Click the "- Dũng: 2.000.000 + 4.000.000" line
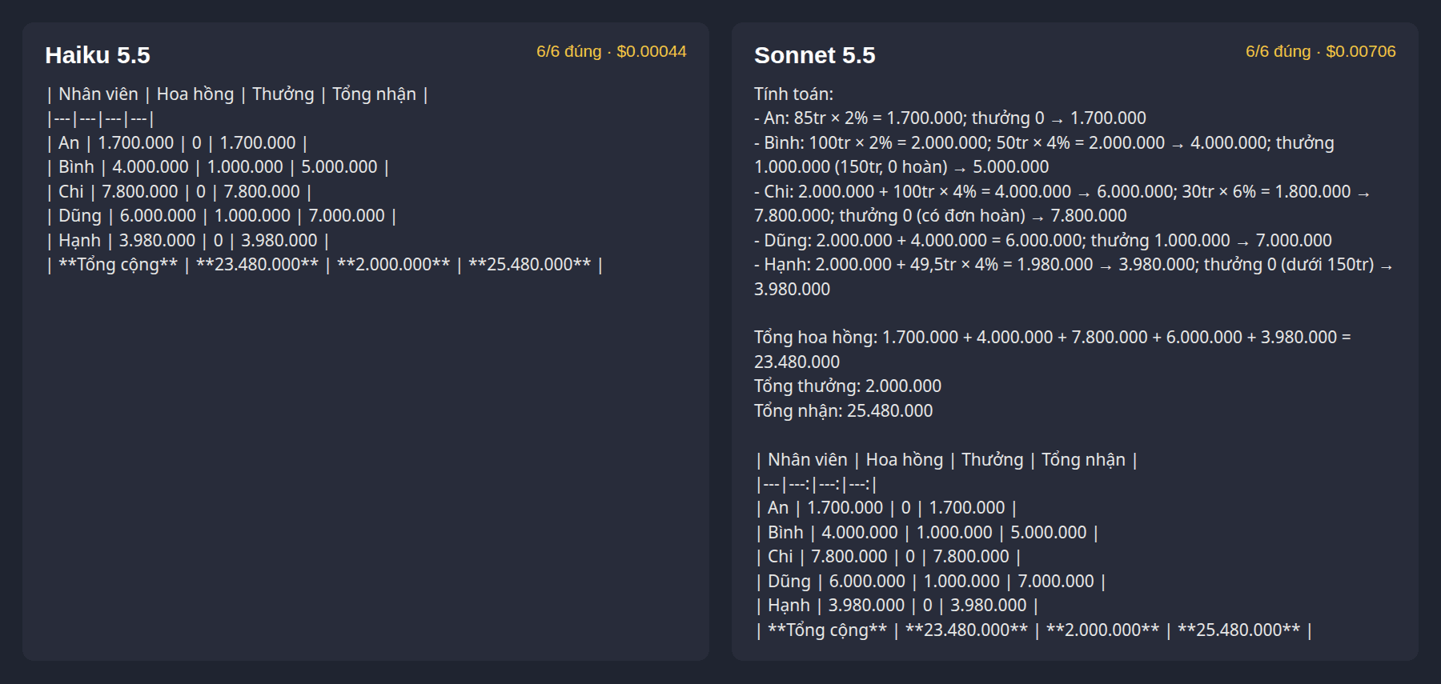 coord(1043,241)
